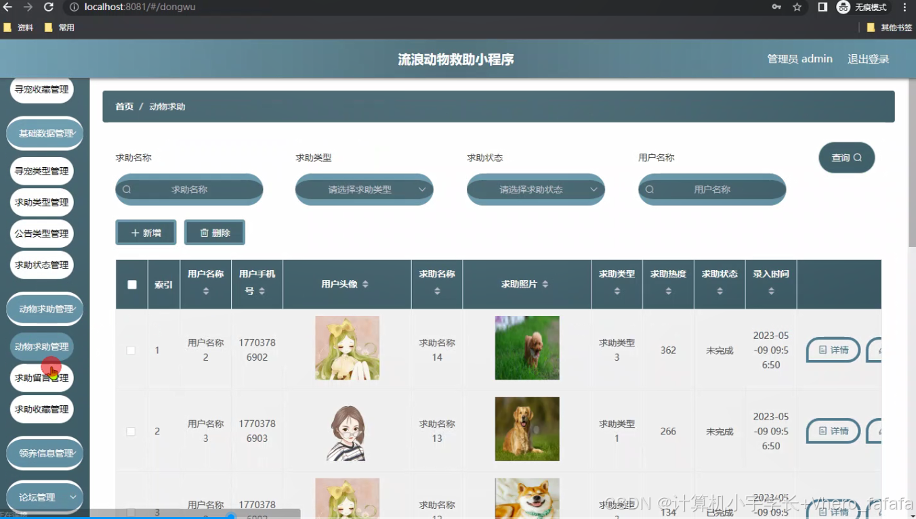This screenshot has height=519, width=916.
Task: Click the 查询 search button
Action: point(847,158)
